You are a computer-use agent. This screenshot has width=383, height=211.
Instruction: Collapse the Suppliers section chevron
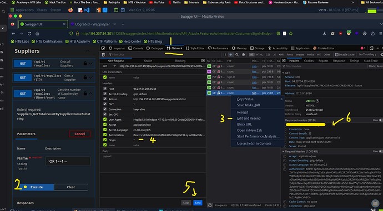(x=88, y=51)
